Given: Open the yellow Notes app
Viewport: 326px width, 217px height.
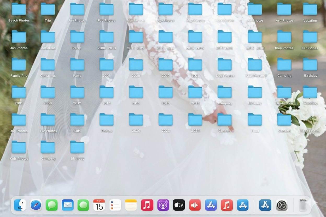Looking at the screenshot, I should pyautogui.click(x=131, y=205).
